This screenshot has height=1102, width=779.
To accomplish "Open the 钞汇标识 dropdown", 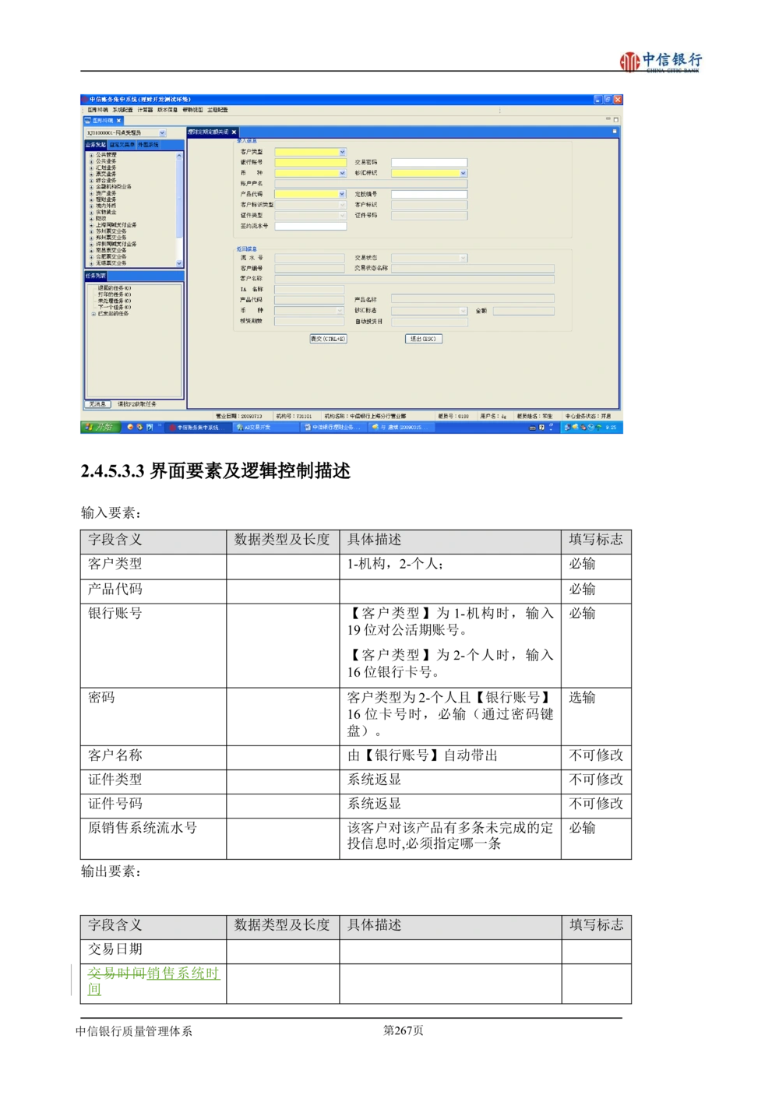I will [463, 173].
